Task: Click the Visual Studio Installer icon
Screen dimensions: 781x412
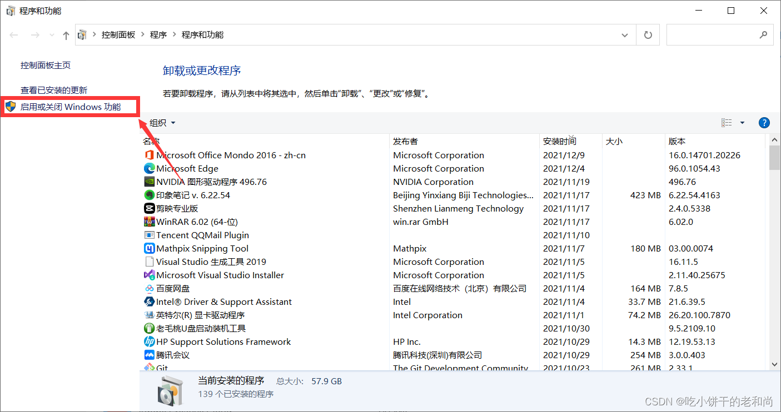Action: pyautogui.click(x=149, y=275)
